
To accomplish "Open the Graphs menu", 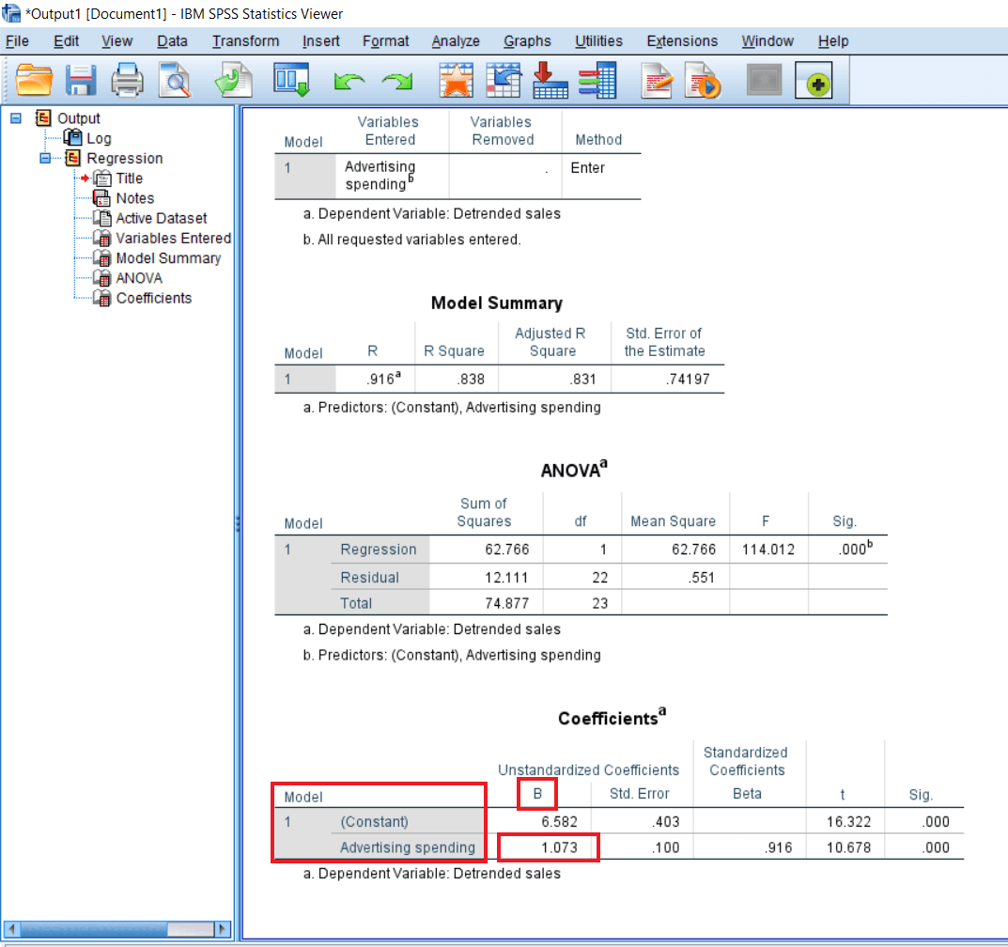I will [527, 41].
